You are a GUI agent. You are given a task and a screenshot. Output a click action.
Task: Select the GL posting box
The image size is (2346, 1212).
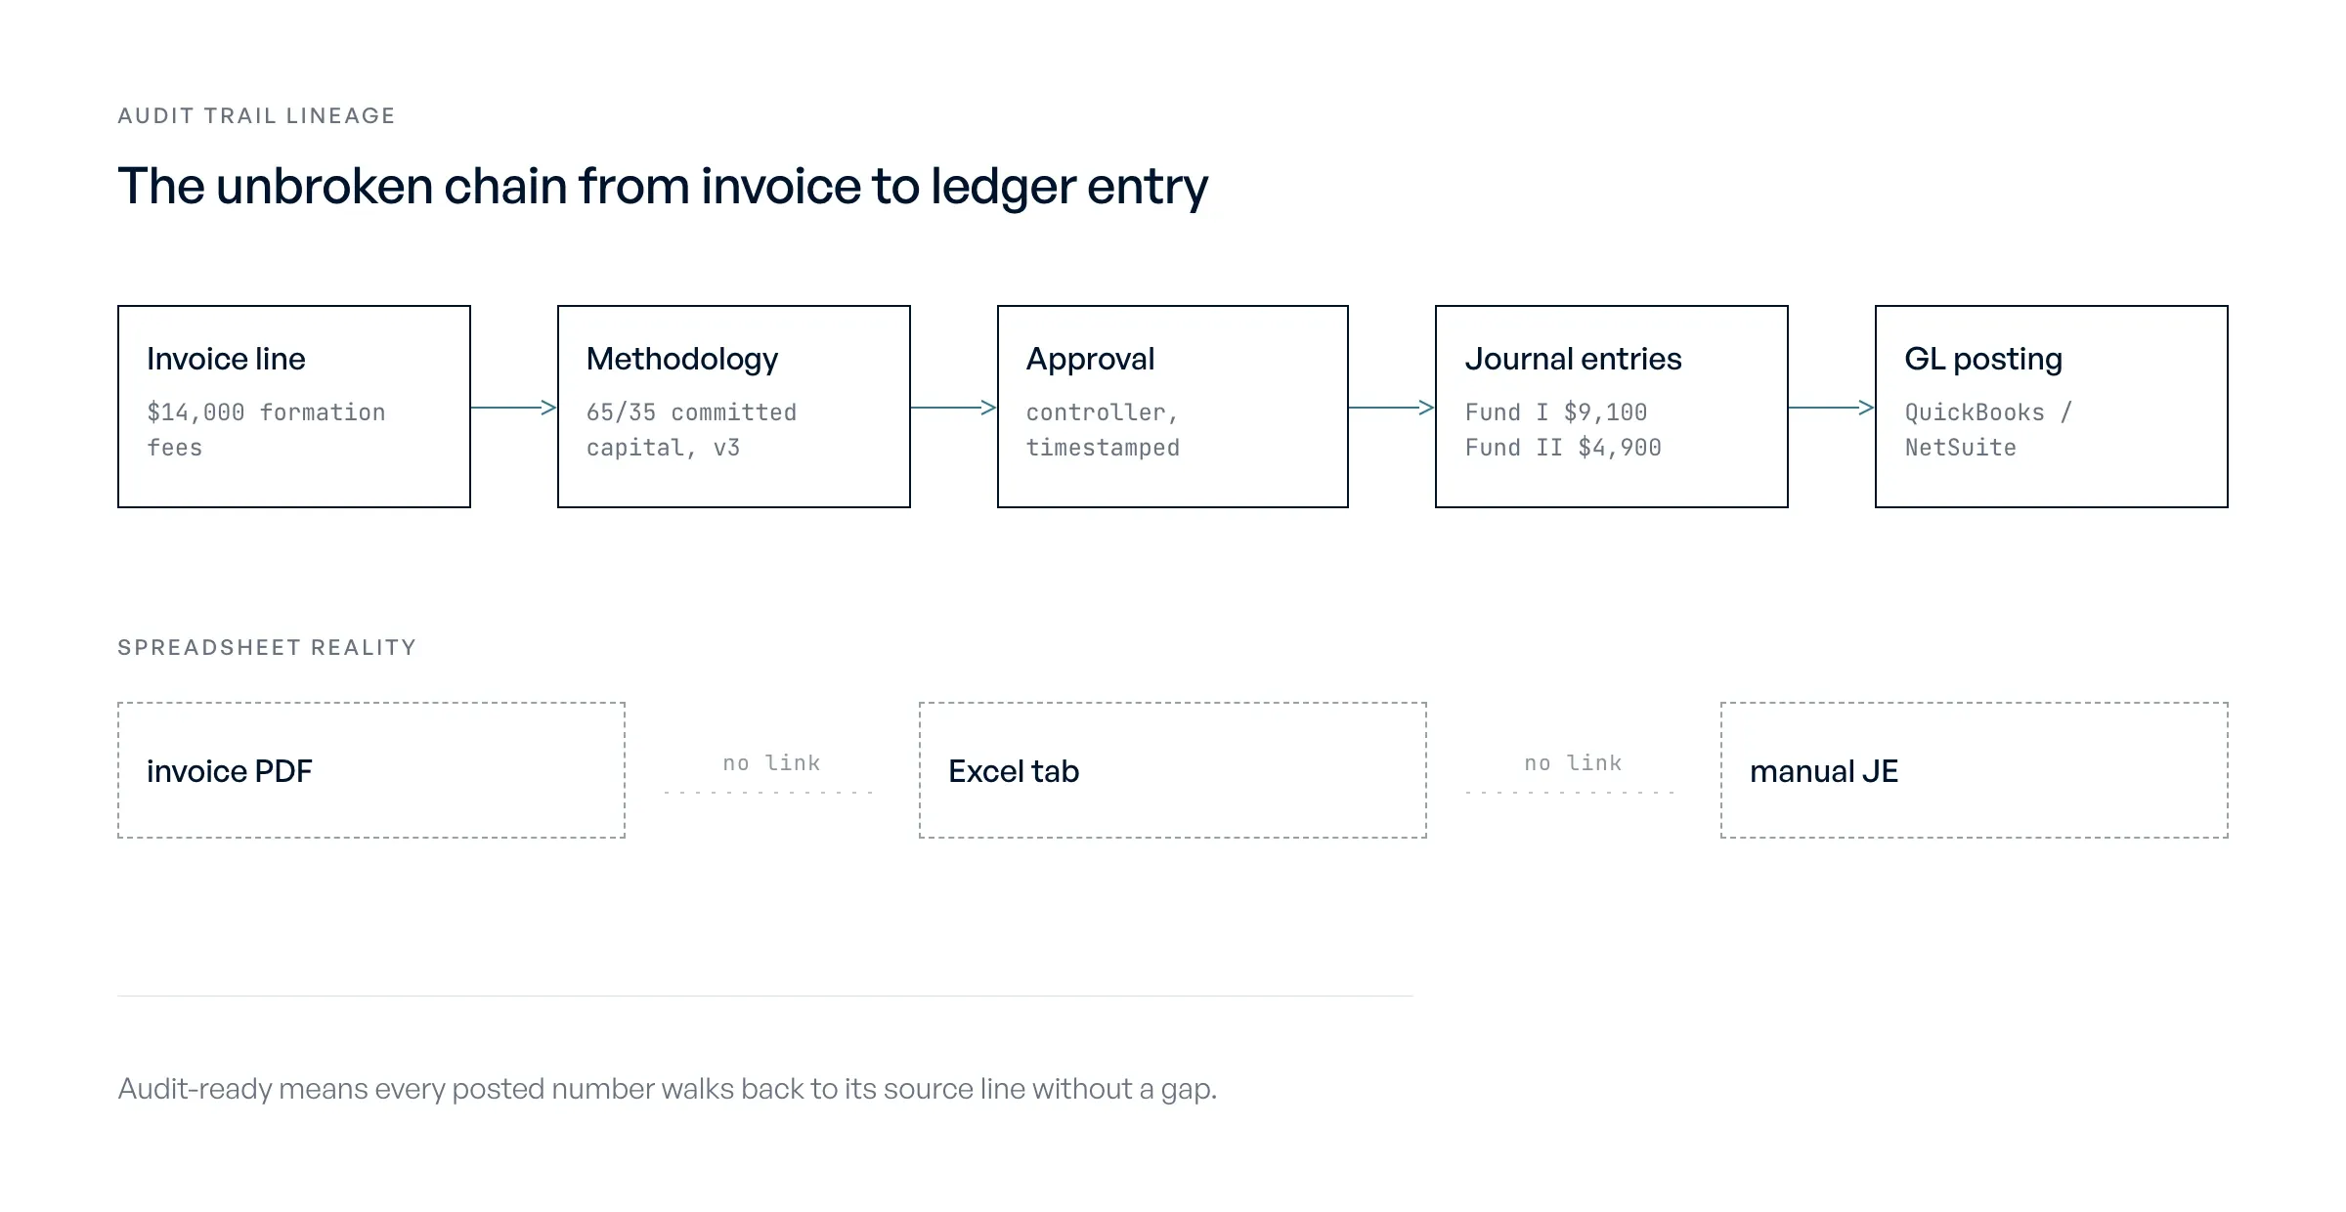coord(2052,407)
